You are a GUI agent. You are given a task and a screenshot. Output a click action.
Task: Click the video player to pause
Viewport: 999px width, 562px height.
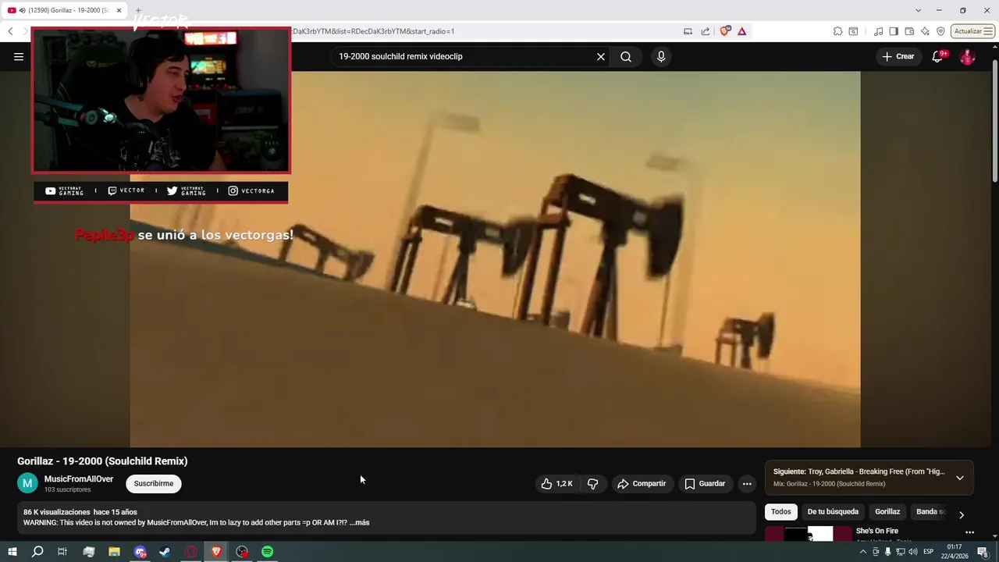coord(495,259)
